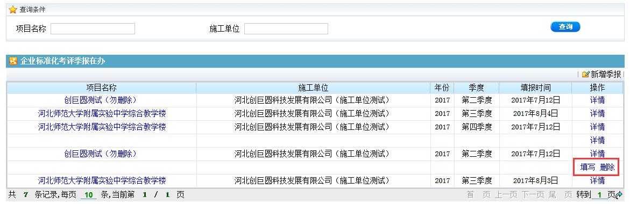Focus the 项目名称 input field
This screenshot has width=630, height=204.
[x=93, y=29]
